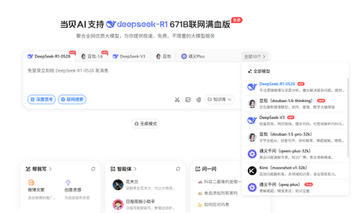
Task: Click the model list scrollbar
Action: tap(348, 118)
